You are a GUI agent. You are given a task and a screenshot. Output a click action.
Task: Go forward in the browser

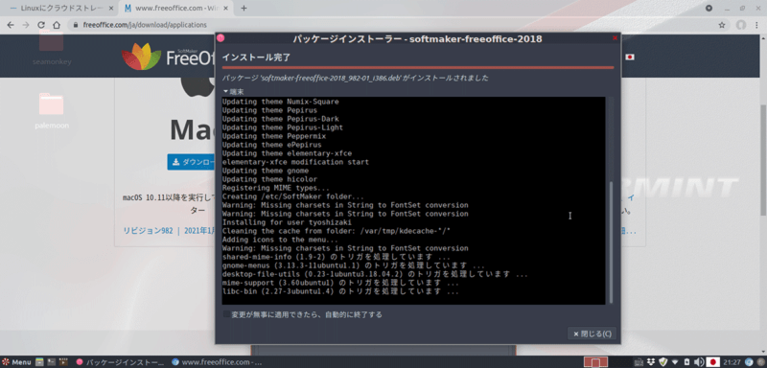26,25
